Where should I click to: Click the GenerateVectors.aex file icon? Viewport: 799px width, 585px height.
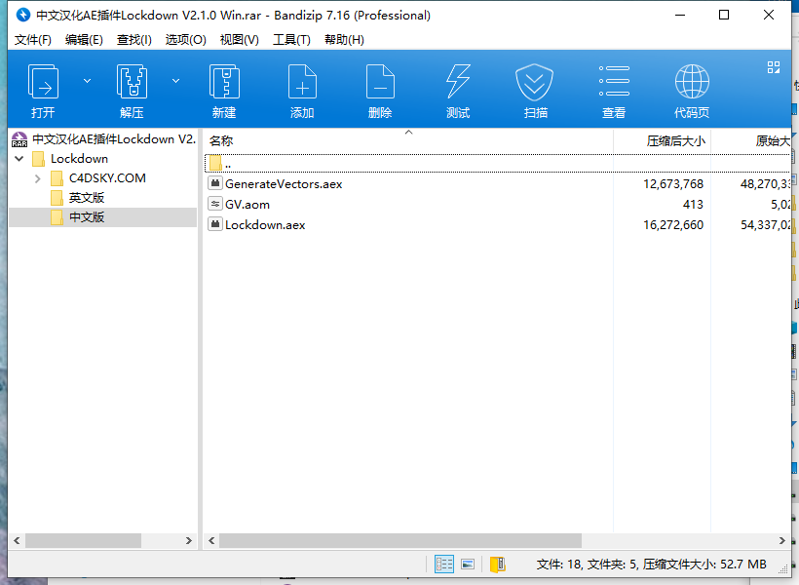click(215, 183)
